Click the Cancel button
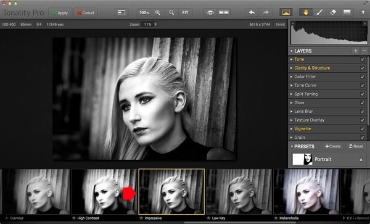The image size is (370, 224). (86, 13)
